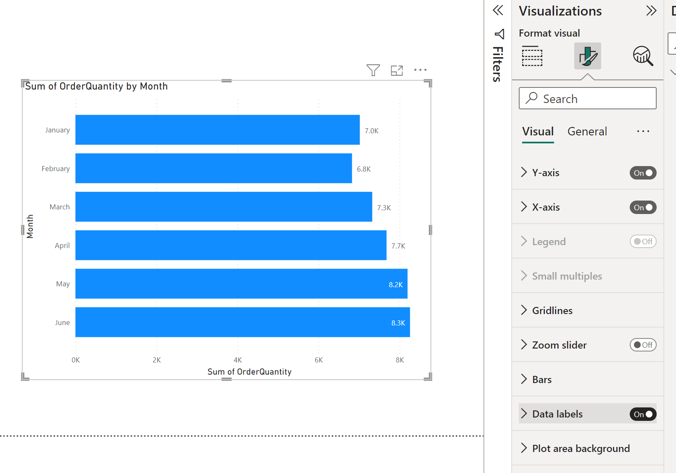Open the chart's More options ellipsis

click(420, 70)
